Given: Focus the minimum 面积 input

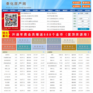Looking at the screenshot, I should pyautogui.click(x=80, y=24).
